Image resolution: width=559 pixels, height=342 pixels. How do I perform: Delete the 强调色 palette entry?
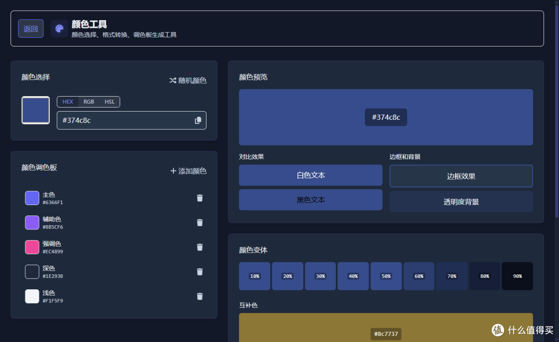(x=200, y=247)
